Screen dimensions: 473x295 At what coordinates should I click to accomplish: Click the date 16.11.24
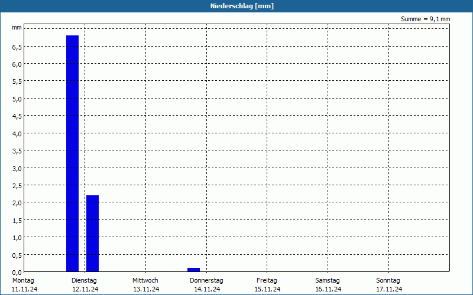[x=329, y=289]
